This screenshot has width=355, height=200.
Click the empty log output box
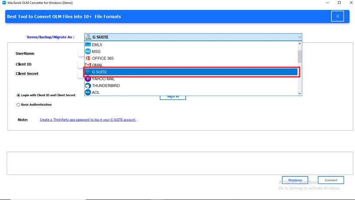coord(180,163)
